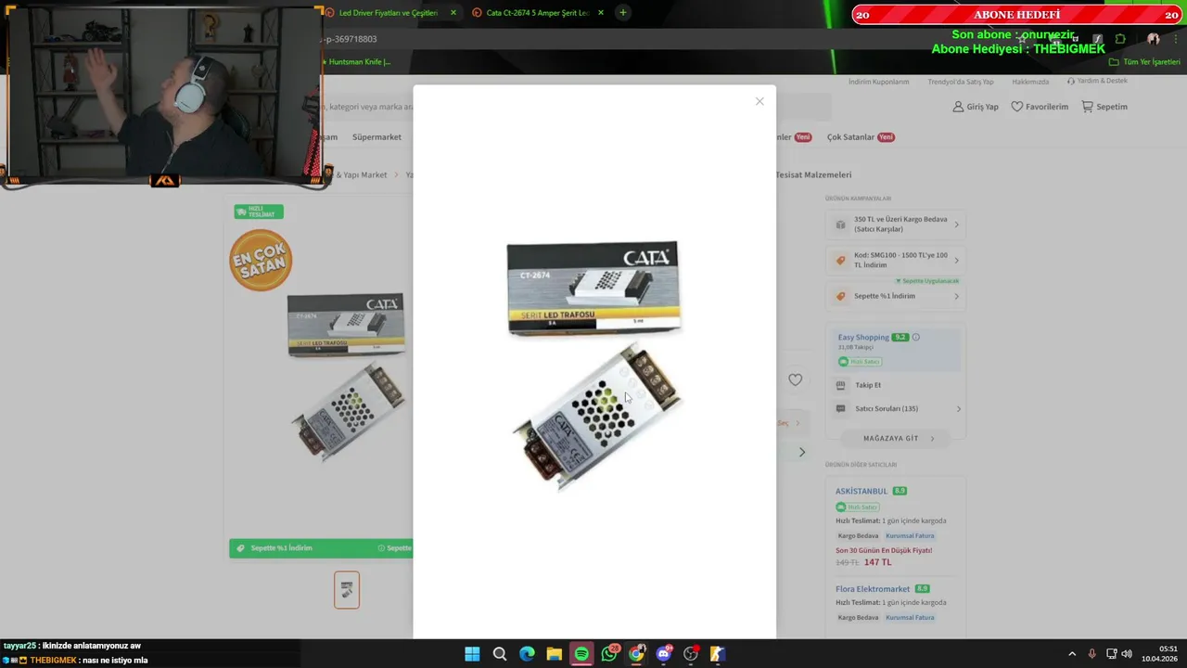1187x668 pixels.
Task: Click the browser address bar URL
Action: 349,39
